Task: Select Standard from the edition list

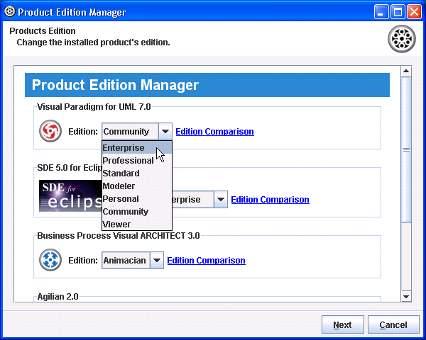Action: coord(137,174)
